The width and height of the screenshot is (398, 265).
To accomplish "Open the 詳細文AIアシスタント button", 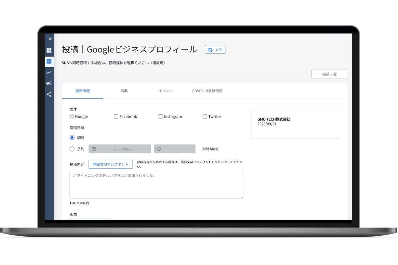I will click(x=110, y=164).
